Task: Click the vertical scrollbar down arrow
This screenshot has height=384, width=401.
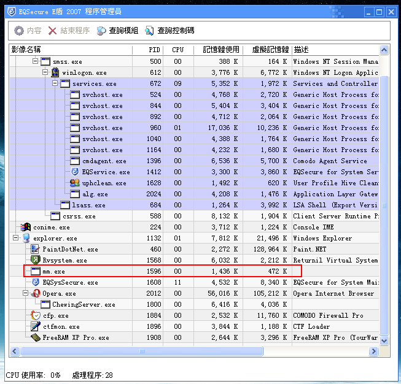Action: point(384,341)
